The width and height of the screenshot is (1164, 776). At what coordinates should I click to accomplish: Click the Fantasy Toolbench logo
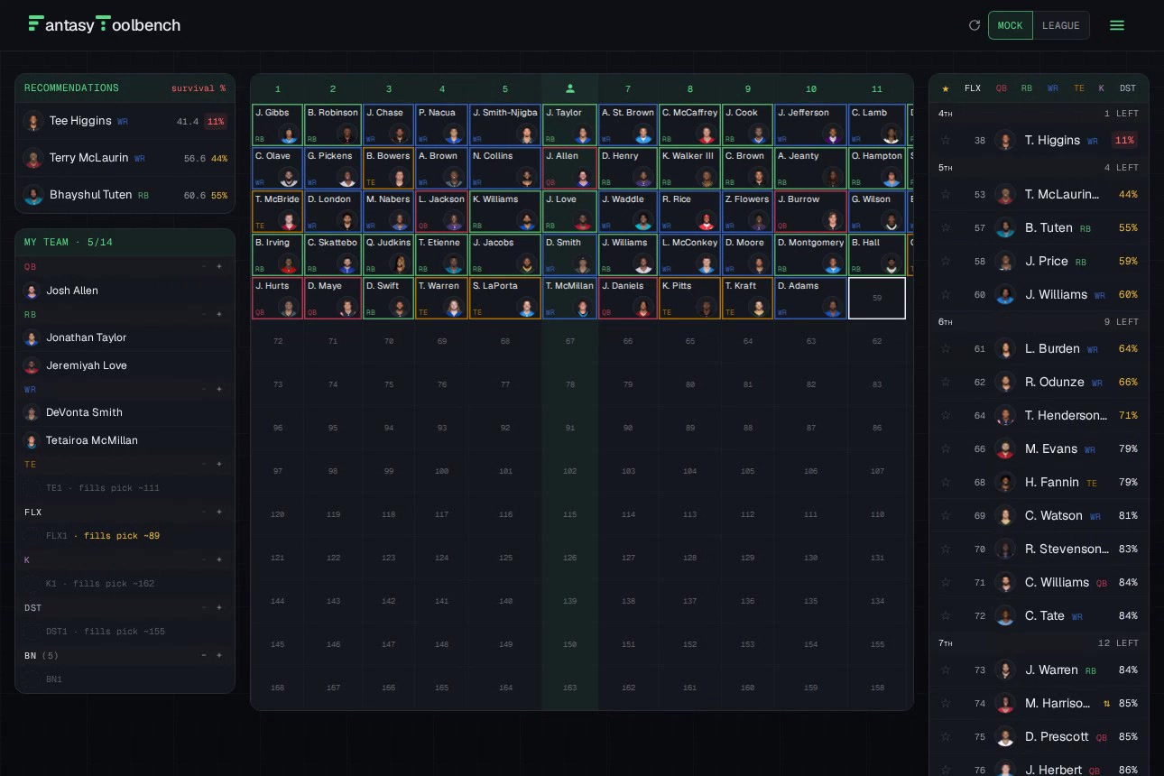[105, 24]
